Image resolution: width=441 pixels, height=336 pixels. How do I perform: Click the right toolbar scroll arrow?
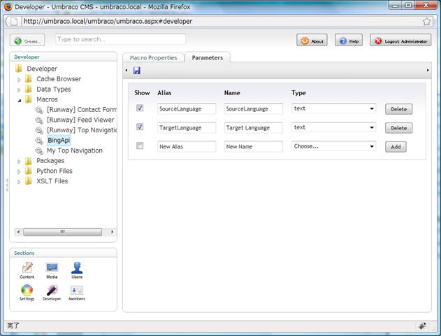pos(428,70)
